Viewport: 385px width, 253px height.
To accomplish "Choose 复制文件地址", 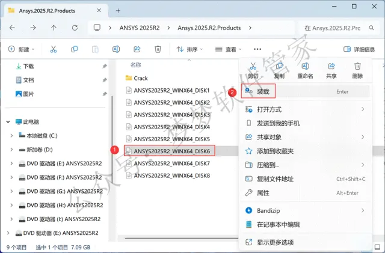I will click(x=305, y=179).
